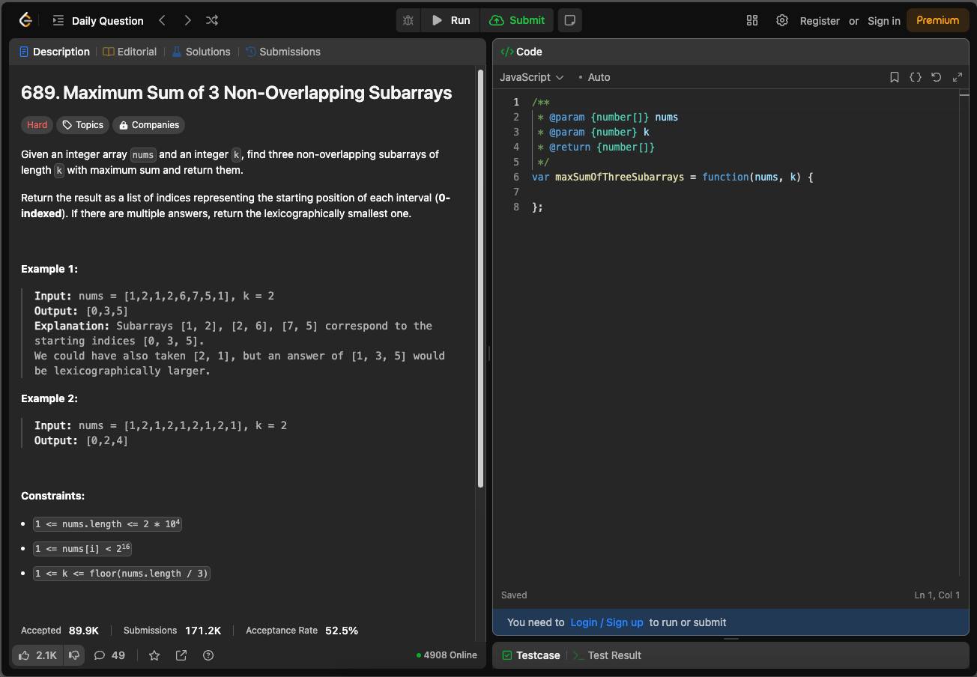This screenshot has height=677, width=977.
Task: Click the description panel scrollbar
Action: [480, 279]
